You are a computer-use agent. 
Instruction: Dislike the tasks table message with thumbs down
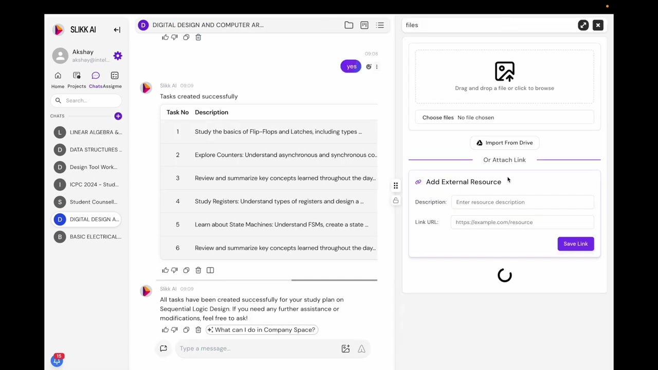coord(174,270)
